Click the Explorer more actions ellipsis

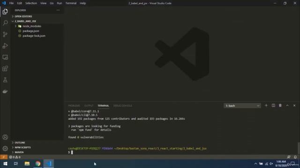[x=58, y=10]
